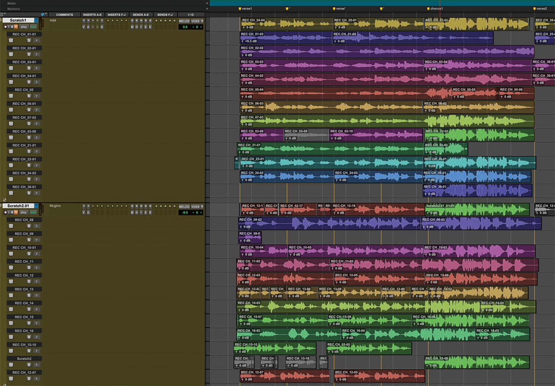Arm record on the Scratch1 track
This screenshot has width=555, height=386.
click(6, 27)
